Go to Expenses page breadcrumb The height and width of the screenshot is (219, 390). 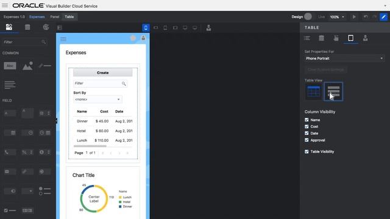(37, 17)
